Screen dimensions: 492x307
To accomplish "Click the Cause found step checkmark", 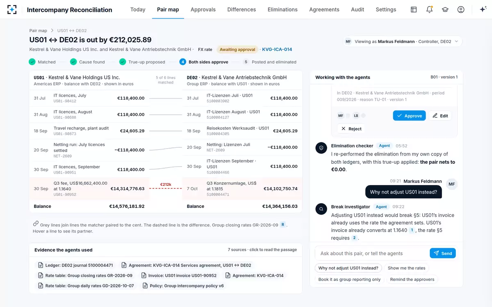I will point(73,62).
